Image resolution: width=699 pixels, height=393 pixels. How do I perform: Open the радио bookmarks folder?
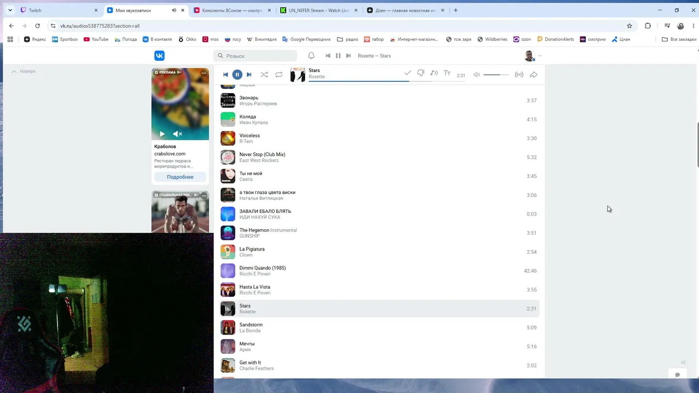[x=348, y=39]
